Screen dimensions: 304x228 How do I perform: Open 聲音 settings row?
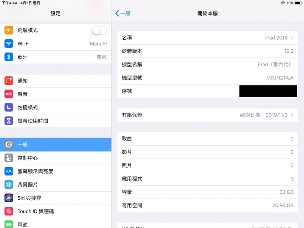(x=56, y=94)
